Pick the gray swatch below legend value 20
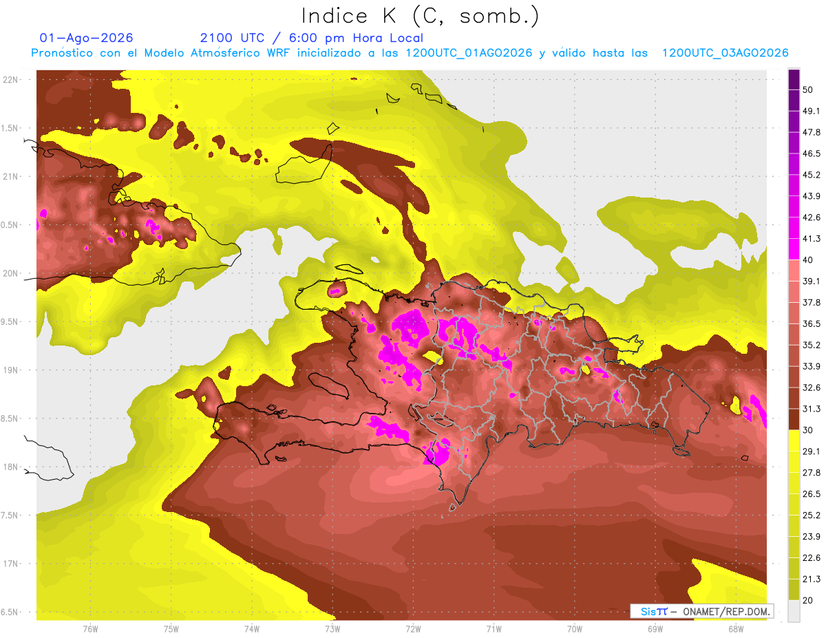The width and height of the screenshot is (826, 638). coord(794,611)
